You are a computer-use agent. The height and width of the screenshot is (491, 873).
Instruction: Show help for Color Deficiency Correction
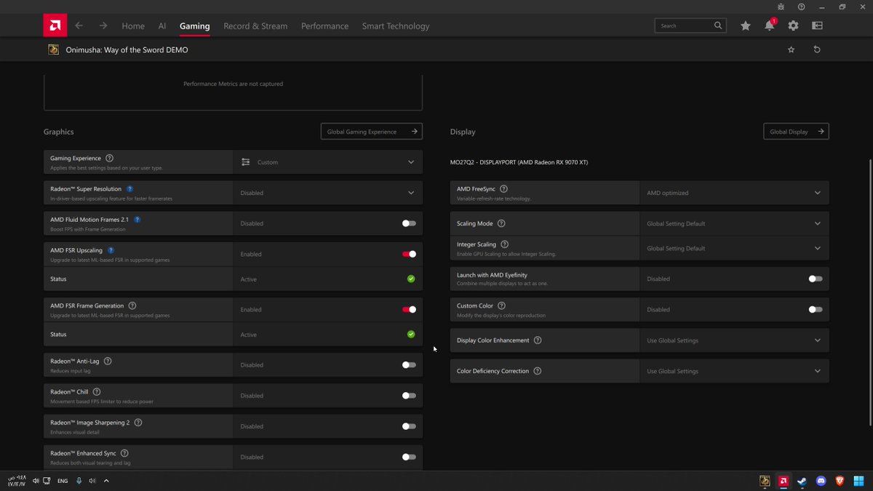click(537, 370)
